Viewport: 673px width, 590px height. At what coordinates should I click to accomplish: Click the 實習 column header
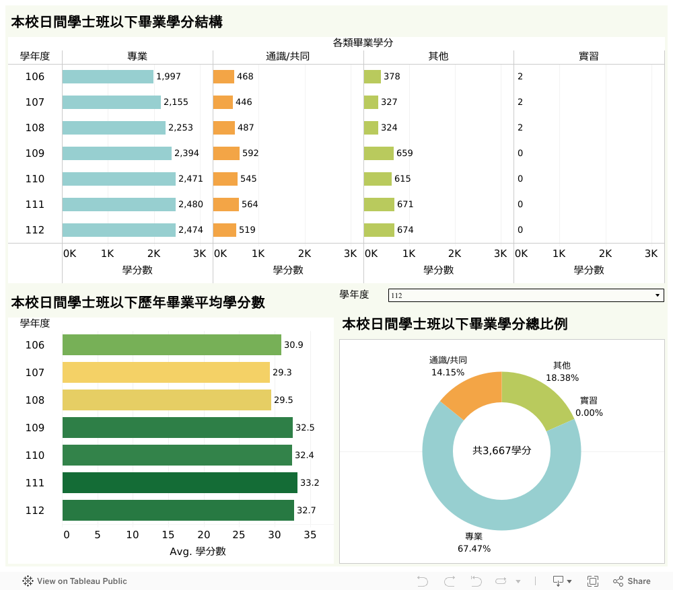[x=588, y=57]
